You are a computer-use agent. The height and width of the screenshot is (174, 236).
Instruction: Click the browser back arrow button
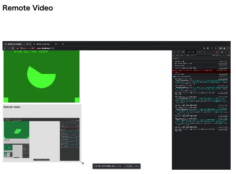[x=5, y=48]
